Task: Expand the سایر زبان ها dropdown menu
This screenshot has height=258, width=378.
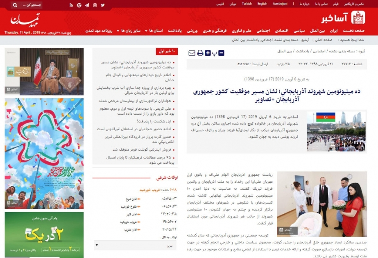Action: [129, 31]
